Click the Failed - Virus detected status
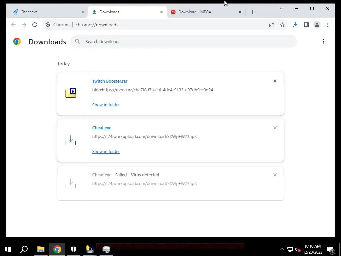The height and width of the screenshot is (256, 341). (x=137, y=175)
